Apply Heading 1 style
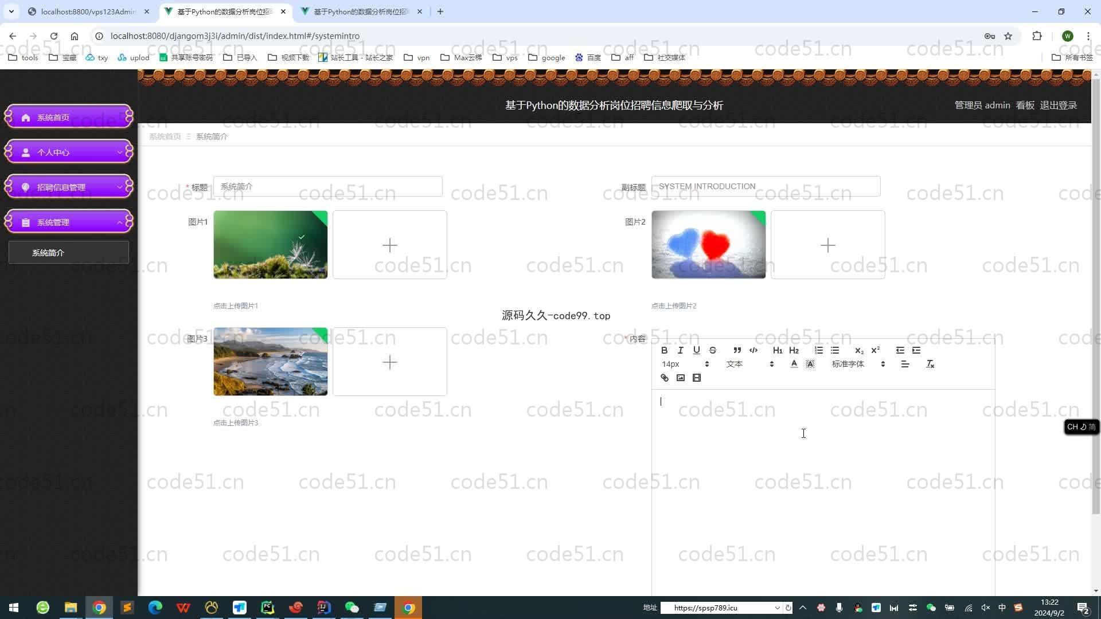The image size is (1101, 619). point(778,350)
